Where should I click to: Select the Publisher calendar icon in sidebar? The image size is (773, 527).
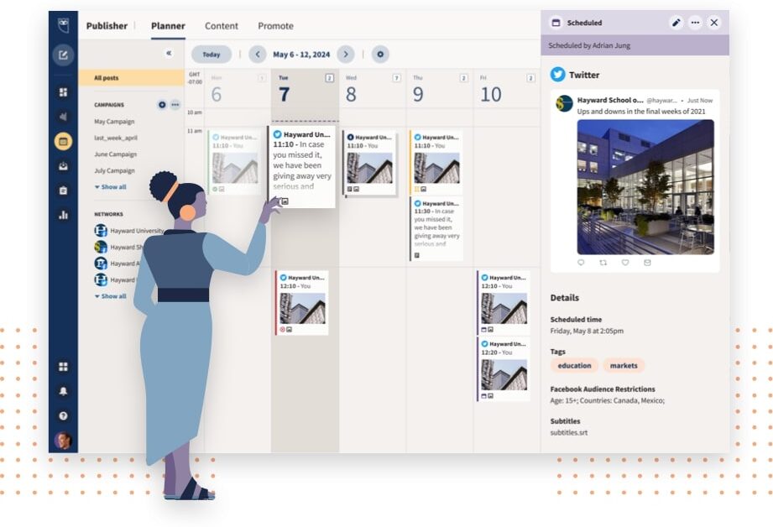[63, 142]
